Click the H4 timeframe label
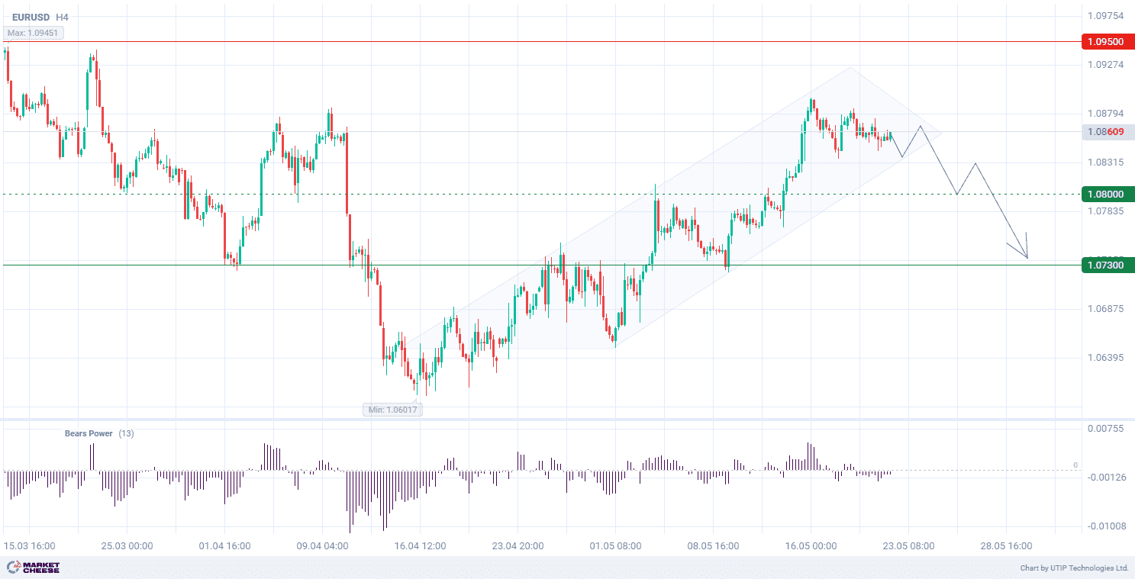Screen dimensions: 1135x579 click(63, 17)
